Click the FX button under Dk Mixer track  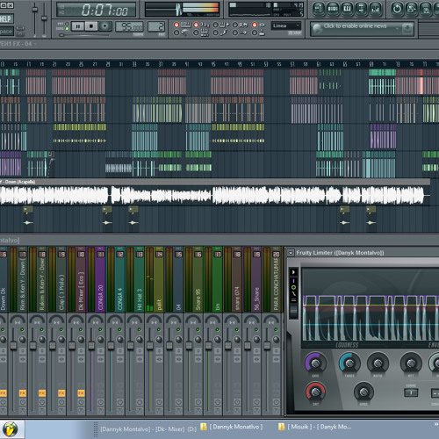click(81, 393)
